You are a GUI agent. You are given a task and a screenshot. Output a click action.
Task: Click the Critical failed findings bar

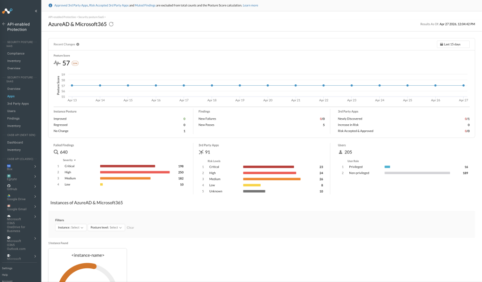128,166
